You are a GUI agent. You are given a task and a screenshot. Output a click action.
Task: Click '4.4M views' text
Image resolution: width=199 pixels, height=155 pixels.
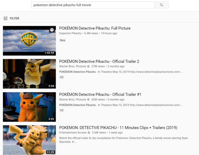[x=91, y=33]
